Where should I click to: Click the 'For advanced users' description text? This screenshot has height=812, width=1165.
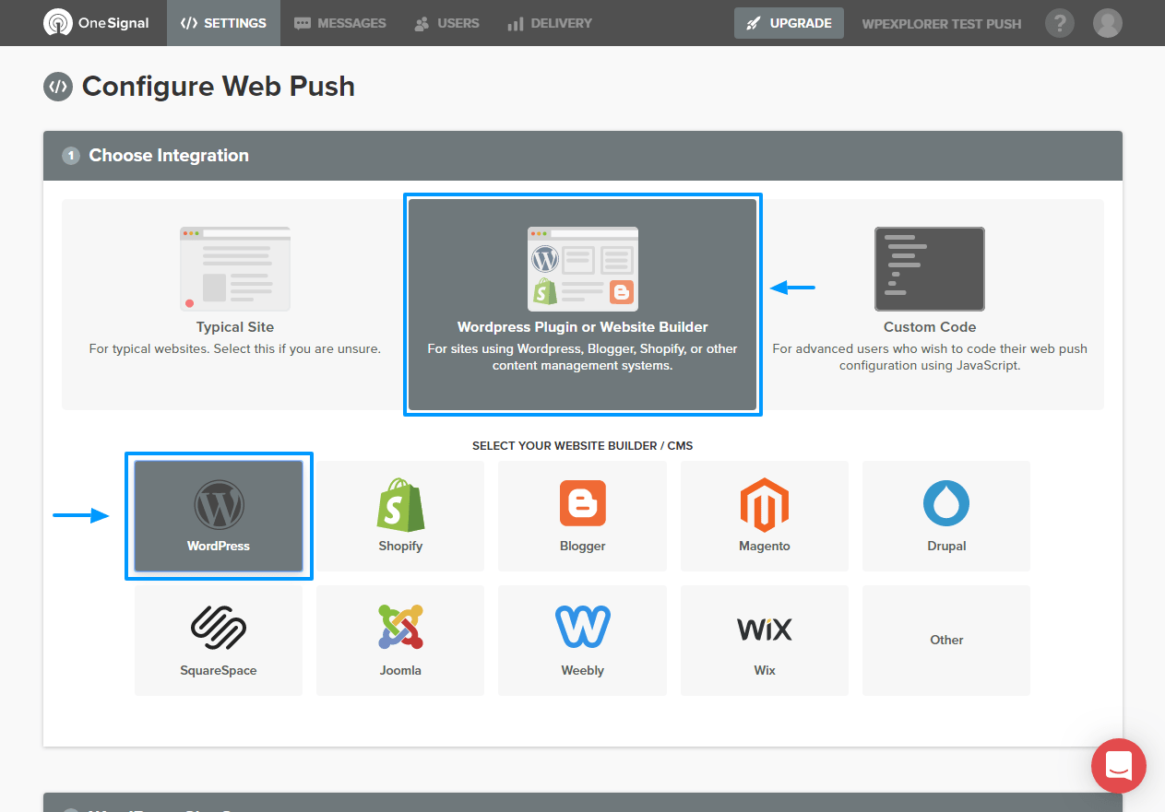930,358
